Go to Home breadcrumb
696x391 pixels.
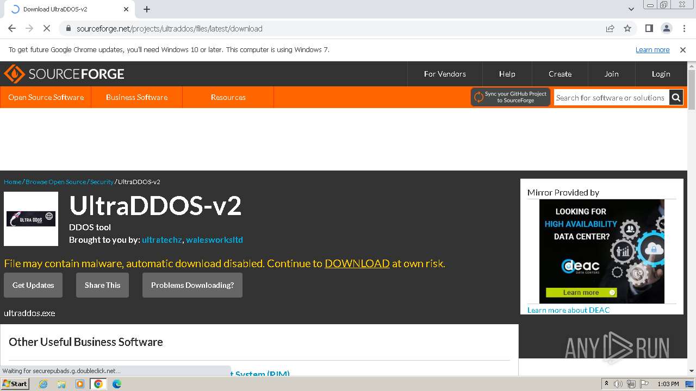[x=13, y=182]
